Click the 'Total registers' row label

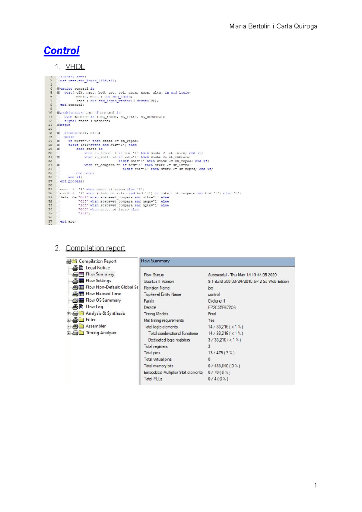(156, 347)
